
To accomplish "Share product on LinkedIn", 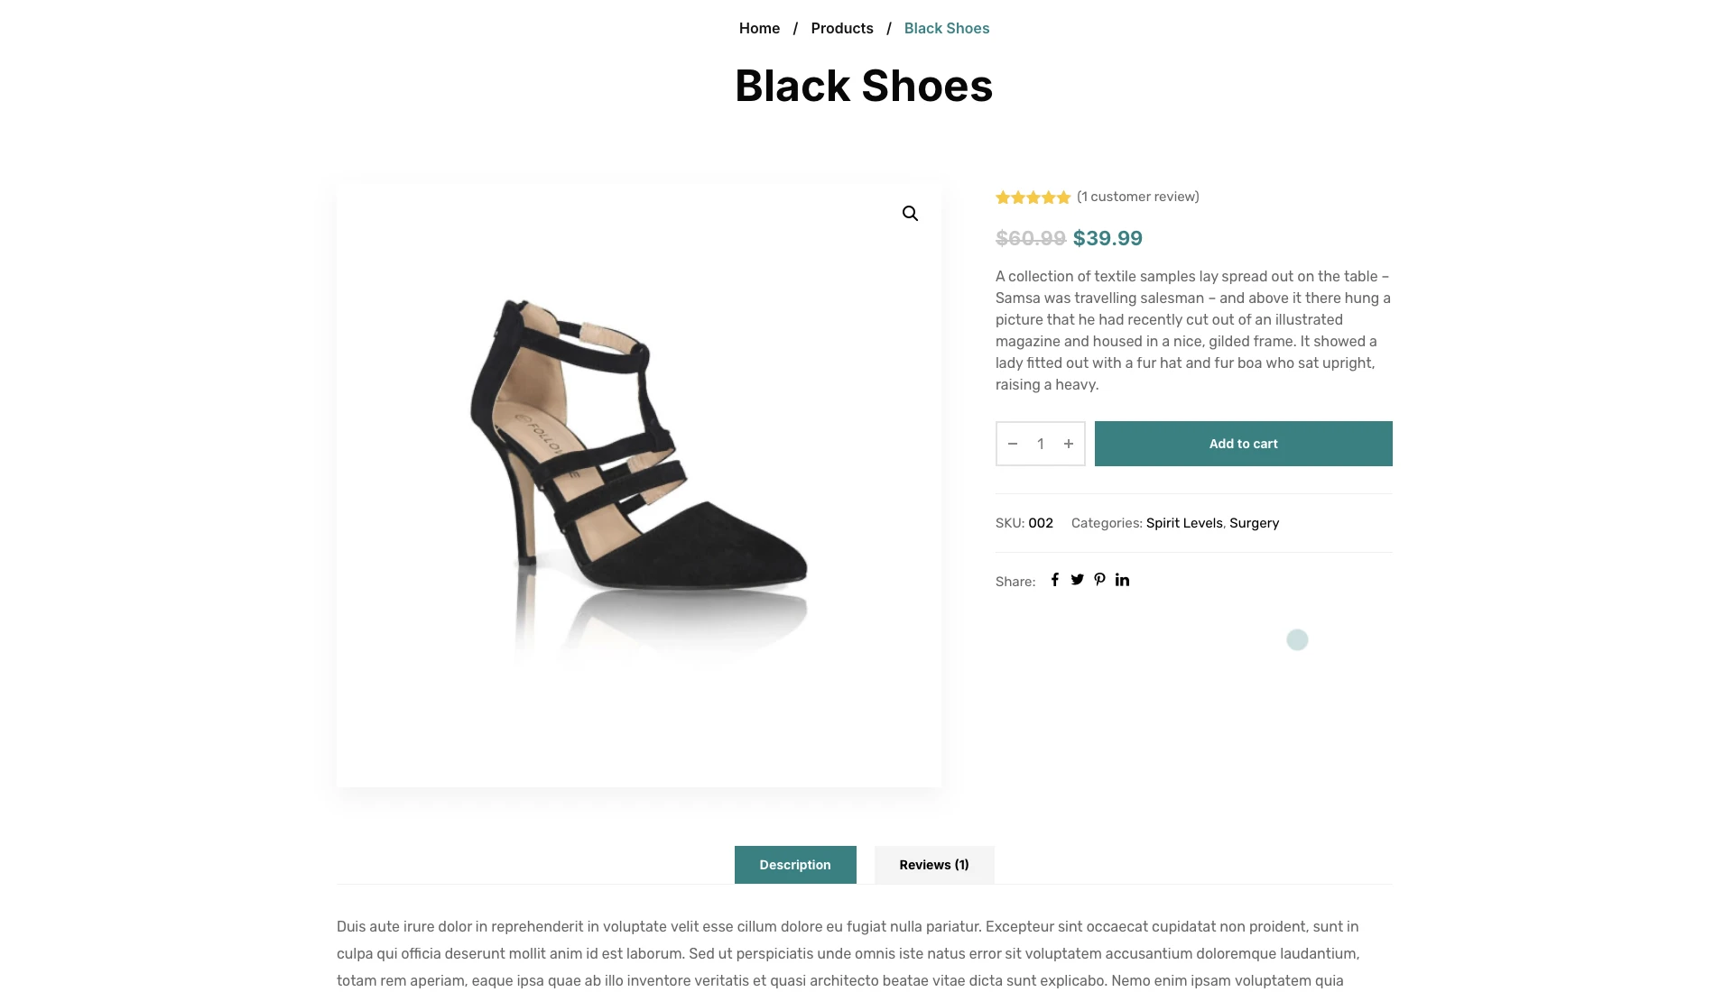I will click(x=1122, y=580).
